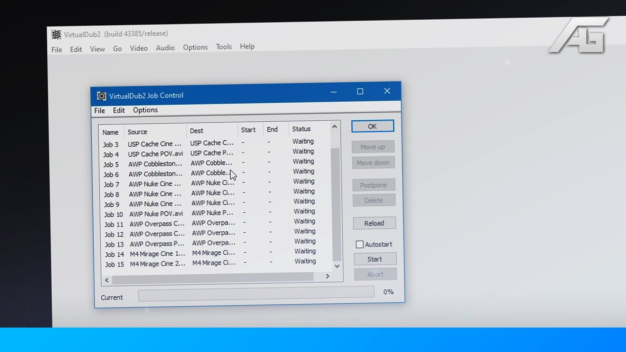Click the OK button

tap(372, 126)
